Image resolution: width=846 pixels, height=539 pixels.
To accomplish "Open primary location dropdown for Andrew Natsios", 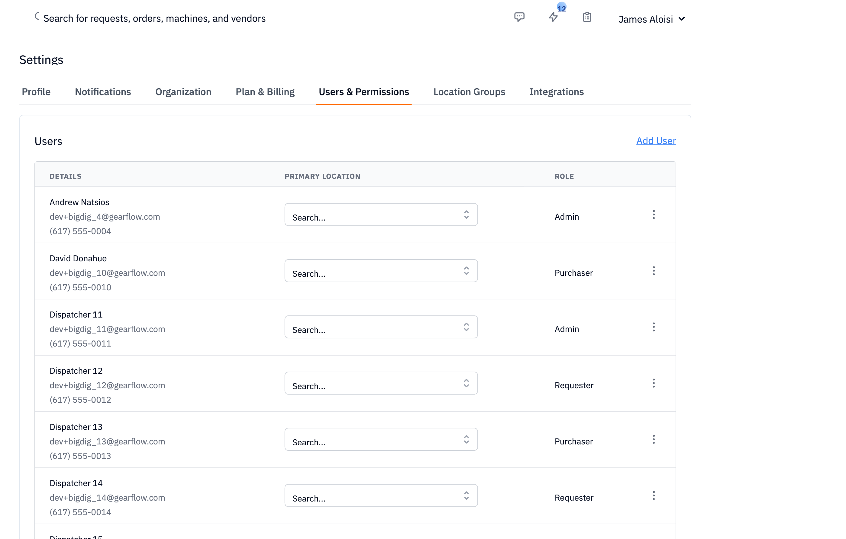I will (x=381, y=215).
